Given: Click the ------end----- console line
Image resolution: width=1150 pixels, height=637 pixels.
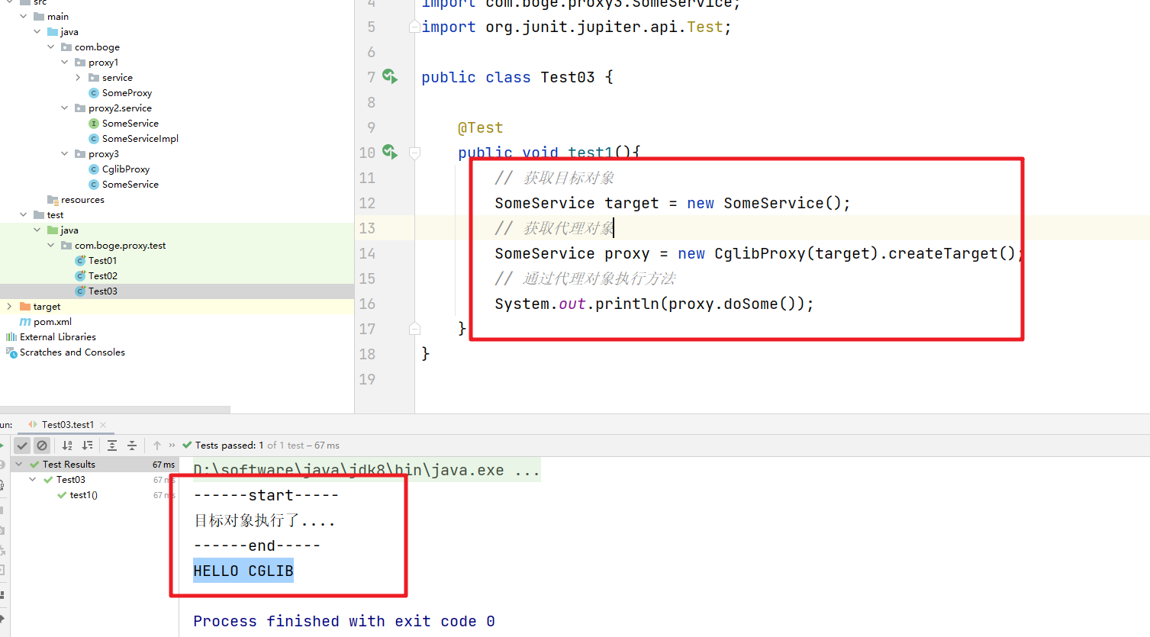Looking at the screenshot, I should tap(257, 545).
